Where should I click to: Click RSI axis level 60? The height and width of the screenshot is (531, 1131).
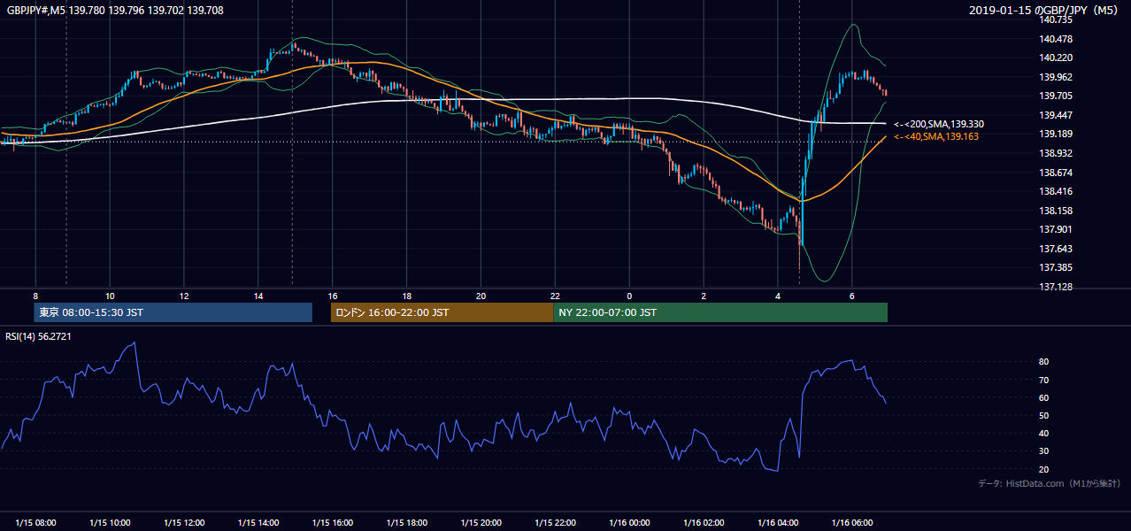point(1044,397)
